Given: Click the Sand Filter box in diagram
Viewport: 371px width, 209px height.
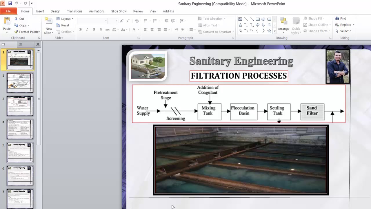Looking at the screenshot, I should [x=312, y=112].
